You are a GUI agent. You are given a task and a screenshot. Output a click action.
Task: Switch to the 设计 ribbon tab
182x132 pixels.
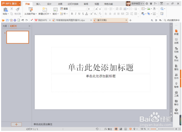point(49,4)
